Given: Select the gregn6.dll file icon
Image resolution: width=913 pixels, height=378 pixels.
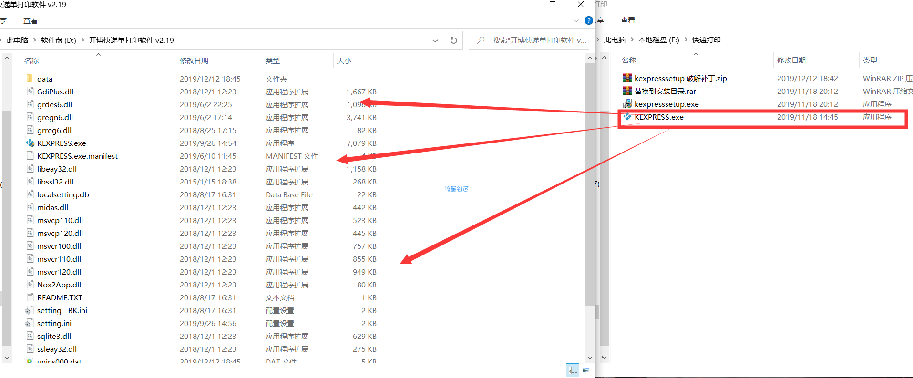Looking at the screenshot, I should [x=30, y=117].
